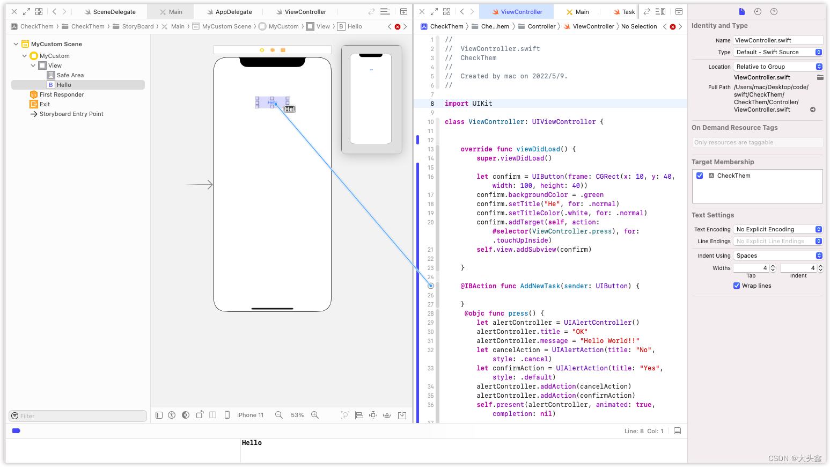Uncheck CheckThem target membership
Screen dimensions: 830x467
[x=700, y=176]
